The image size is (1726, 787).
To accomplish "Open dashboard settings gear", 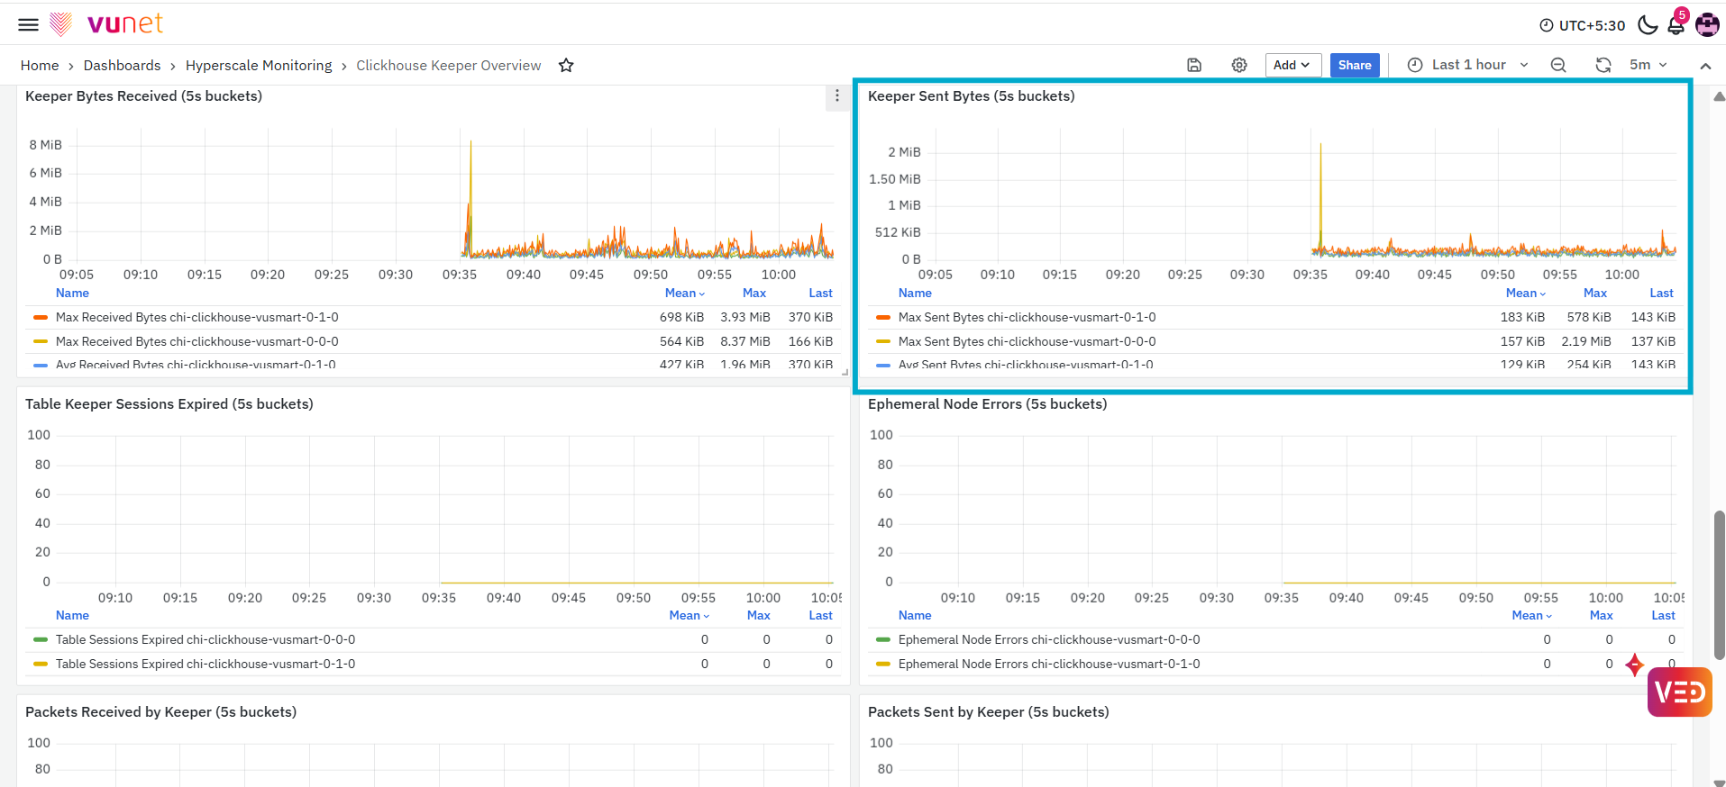I will click(1239, 65).
